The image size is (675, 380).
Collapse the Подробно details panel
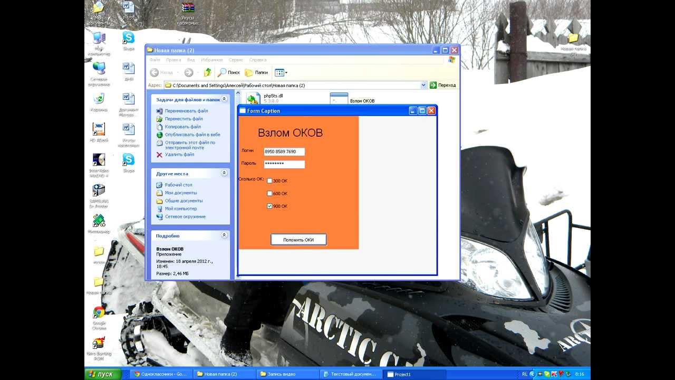tap(224, 235)
